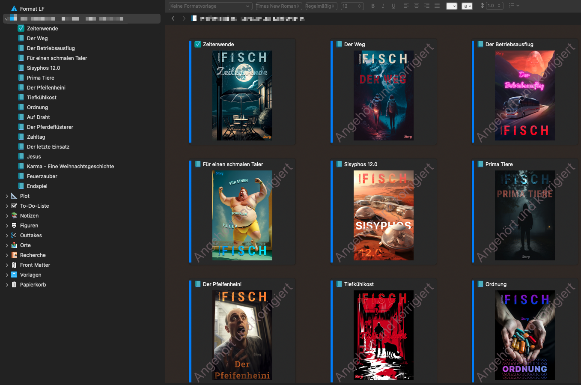The image size is (581, 385).
Task: Select Sisyphos 12.0 in the binder
Action: [x=43, y=68]
